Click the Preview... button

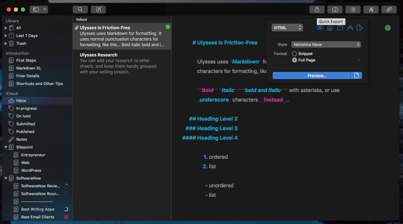click(x=311, y=76)
